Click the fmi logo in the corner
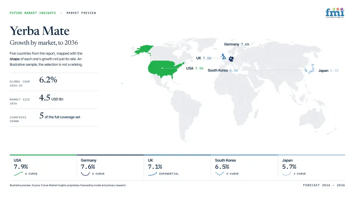The width and height of the screenshot is (355, 199). (x=335, y=13)
